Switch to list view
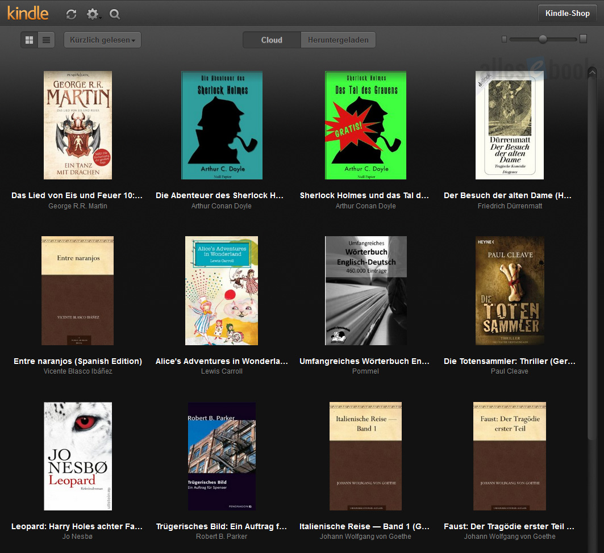 [46, 40]
